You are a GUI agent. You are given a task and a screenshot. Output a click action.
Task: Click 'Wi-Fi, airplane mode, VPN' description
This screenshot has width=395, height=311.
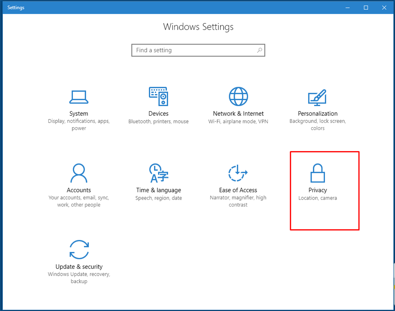(238, 121)
